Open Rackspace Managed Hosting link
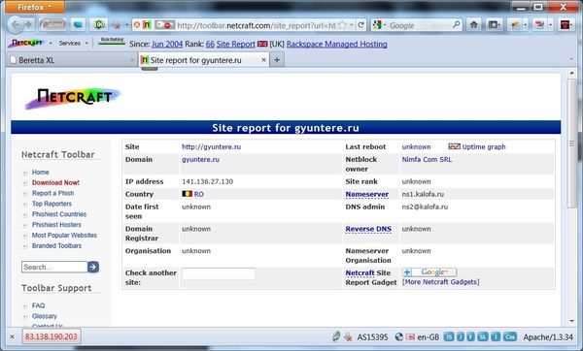Screen dimensions: 583x351 click(x=336, y=45)
